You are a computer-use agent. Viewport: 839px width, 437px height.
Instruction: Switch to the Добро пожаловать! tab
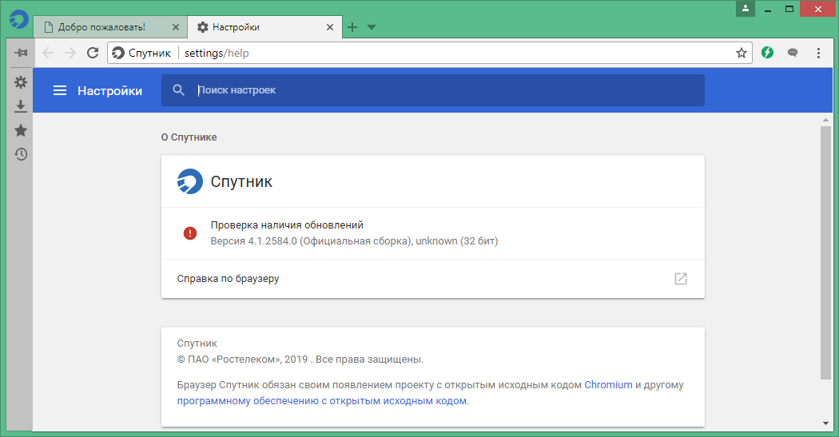click(110, 27)
